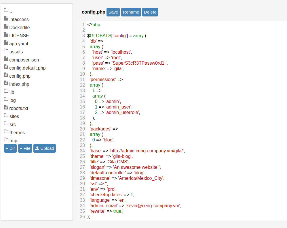Create a new directory with + Dir

[10, 148]
